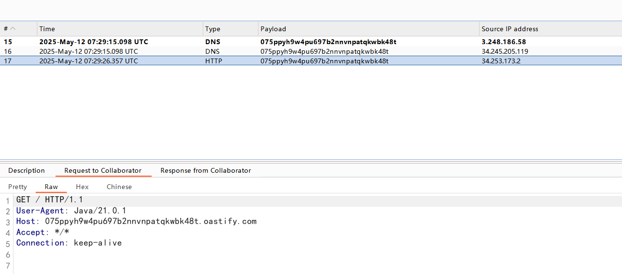Click the divider between table and request panel
This screenshot has width=622, height=274.
click(x=311, y=160)
